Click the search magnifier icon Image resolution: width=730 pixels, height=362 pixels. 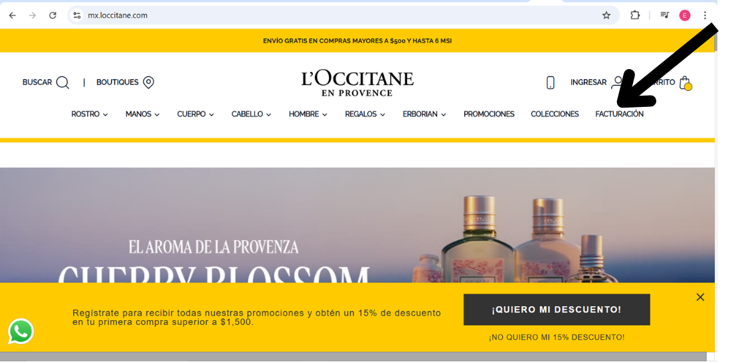(x=62, y=82)
